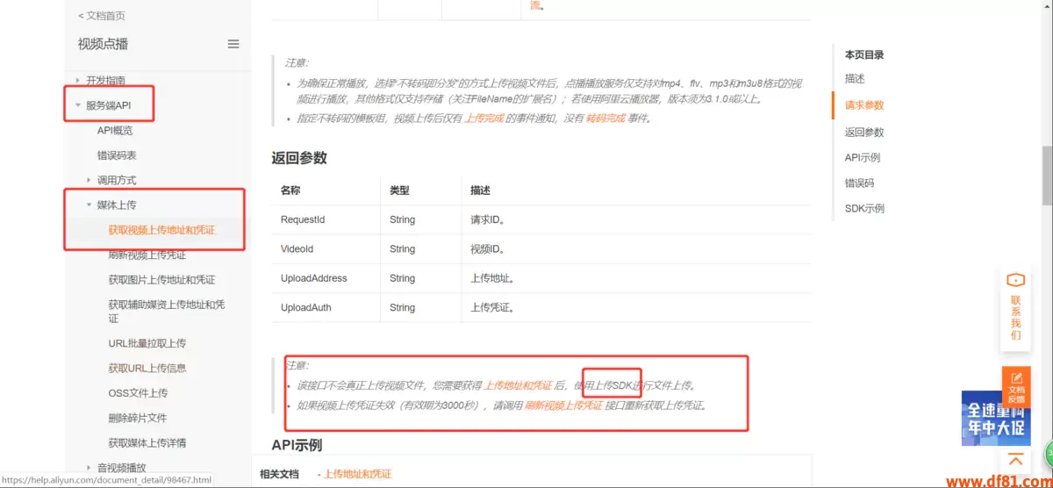Open the API概览 page

[x=115, y=130]
